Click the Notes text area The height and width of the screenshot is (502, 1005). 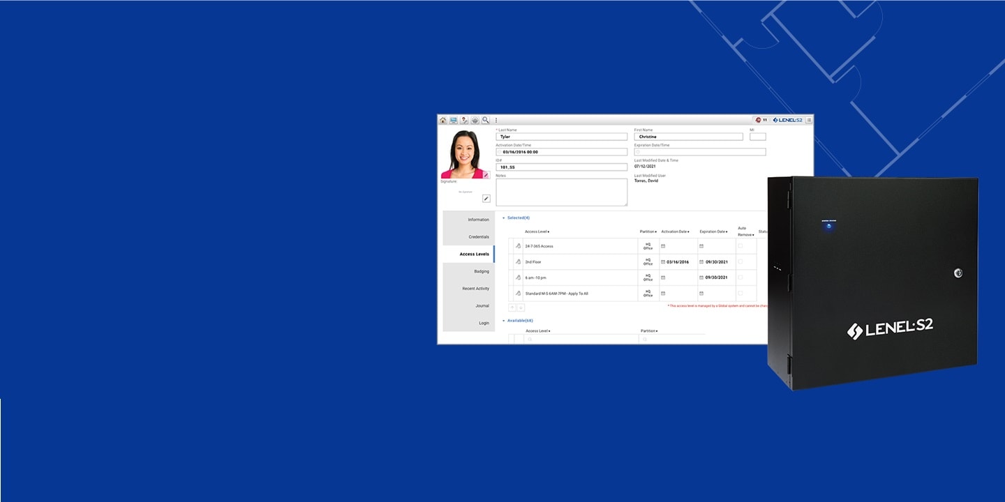[561, 192]
